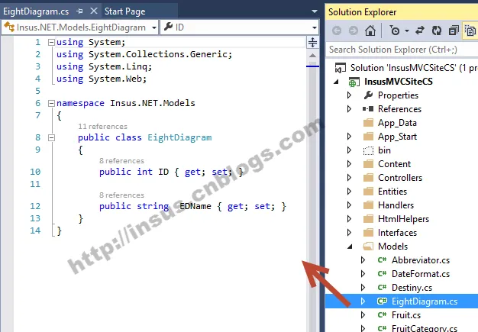Image resolution: width=478 pixels, height=332 pixels.
Task: Open the Pending Changes Filter clock icon
Action: coord(395,31)
